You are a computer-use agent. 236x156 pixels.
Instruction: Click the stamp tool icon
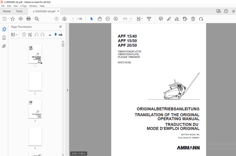[x=185, y=19]
